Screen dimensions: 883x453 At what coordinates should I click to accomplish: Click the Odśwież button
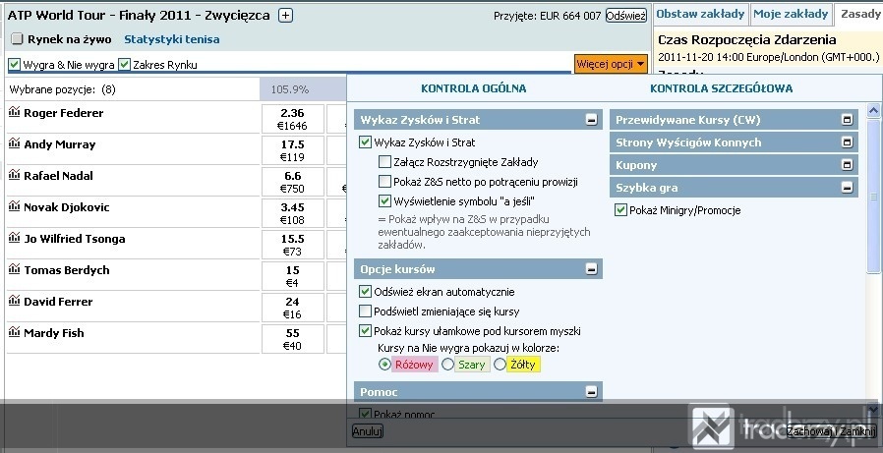click(x=626, y=16)
